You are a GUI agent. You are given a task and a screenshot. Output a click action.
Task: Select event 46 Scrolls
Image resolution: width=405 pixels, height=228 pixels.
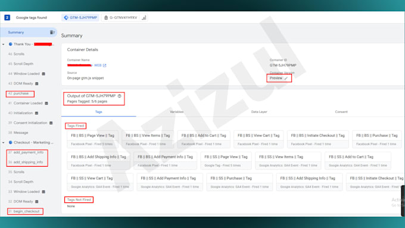pyautogui.click(x=16, y=54)
